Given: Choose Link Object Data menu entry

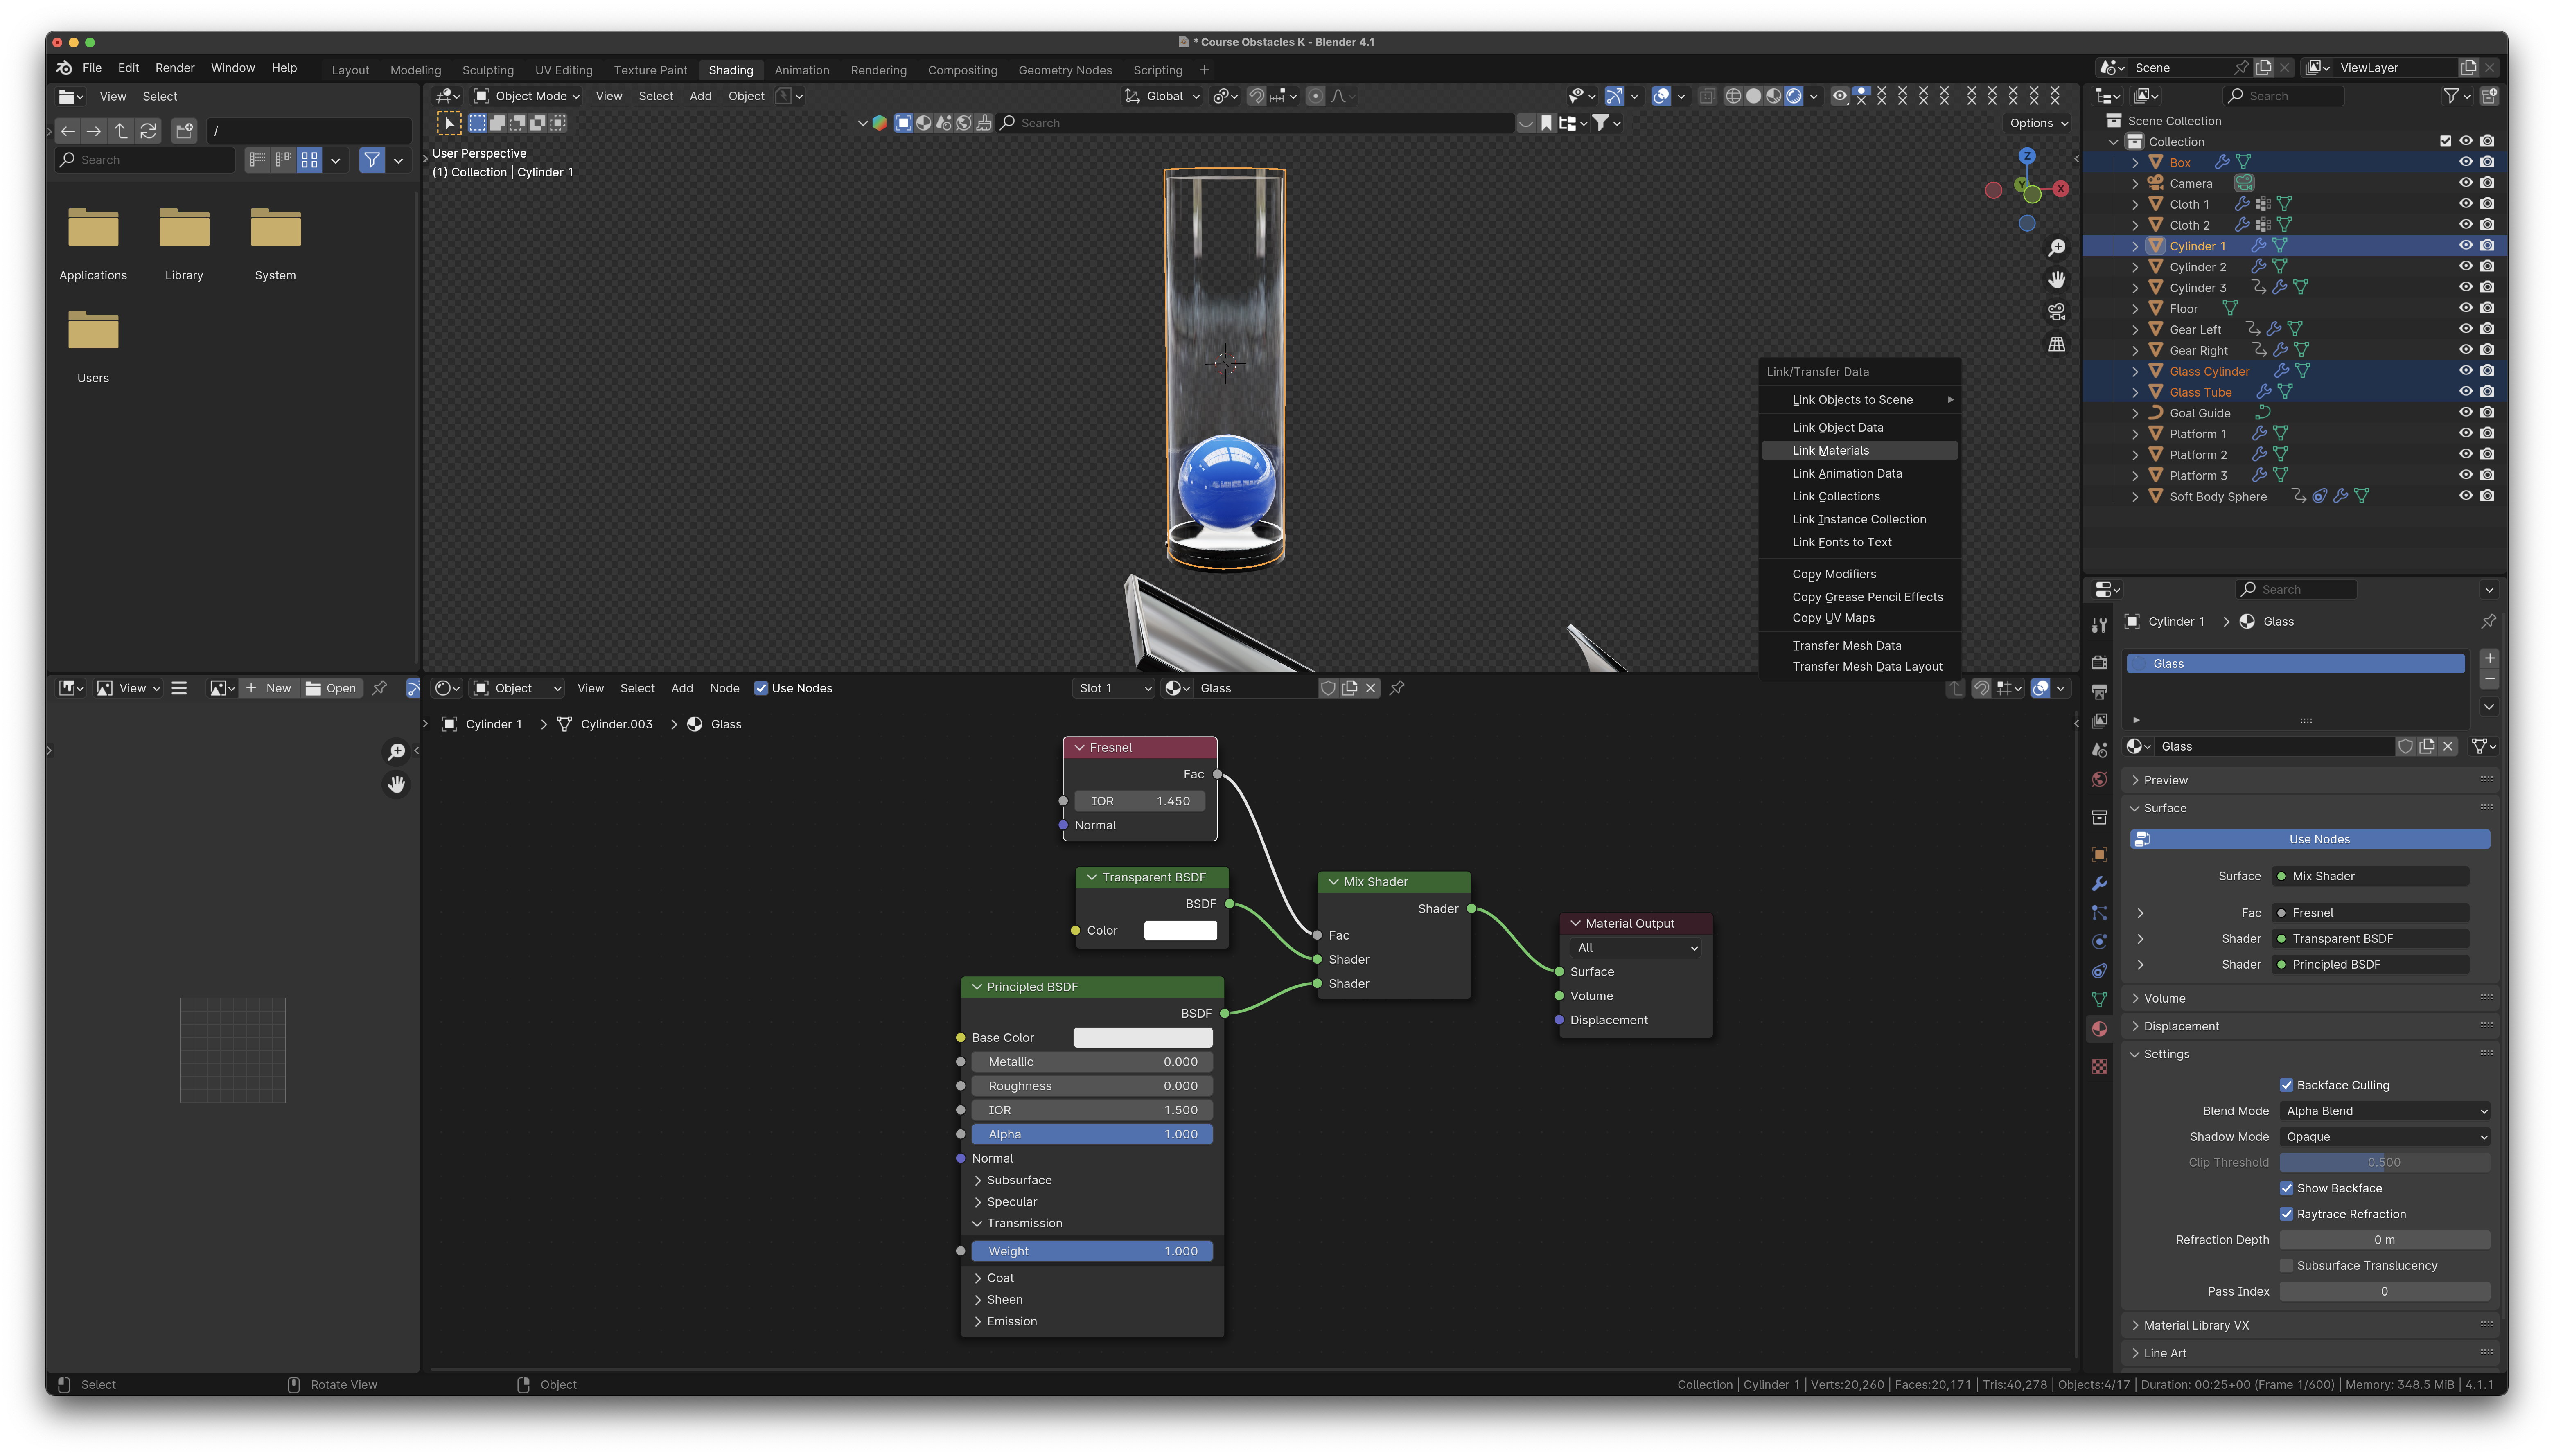Looking at the screenshot, I should coord(1859,428).
